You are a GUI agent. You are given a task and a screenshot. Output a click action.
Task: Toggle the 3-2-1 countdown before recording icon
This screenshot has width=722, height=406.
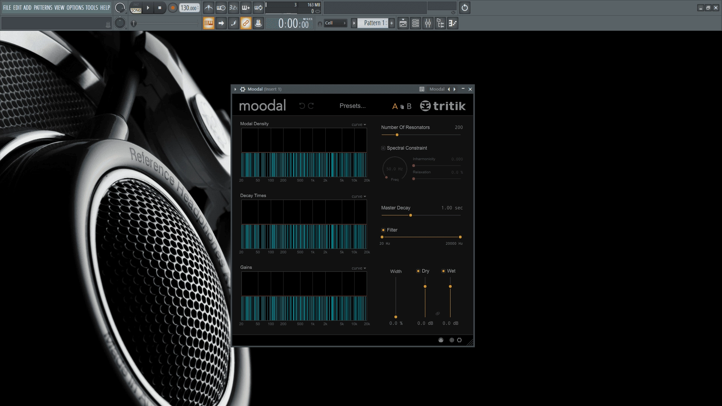point(234,8)
